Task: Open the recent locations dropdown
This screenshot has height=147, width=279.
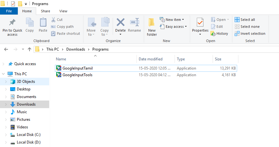Action: pos(23,49)
